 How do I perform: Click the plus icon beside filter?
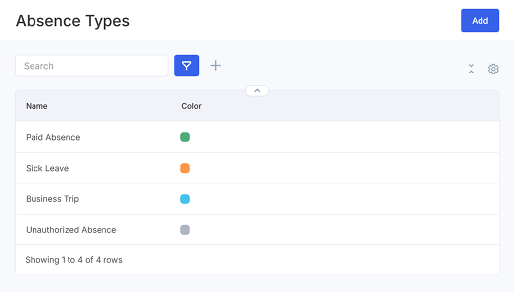(215, 66)
